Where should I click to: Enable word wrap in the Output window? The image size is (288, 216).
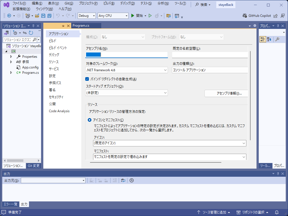tap(123, 180)
